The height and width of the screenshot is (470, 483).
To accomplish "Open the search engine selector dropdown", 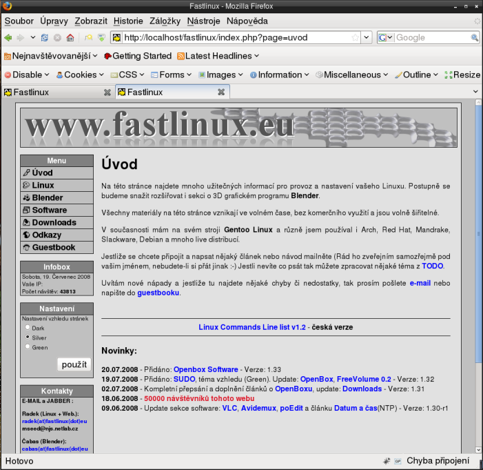I will [x=385, y=38].
